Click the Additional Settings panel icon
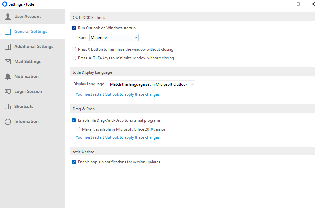This screenshot has width=321, height=208. [x=8, y=47]
